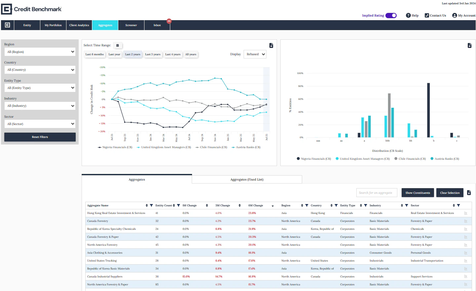Download the line chart data
This screenshot has height=291, width=476.
point(271,46)
